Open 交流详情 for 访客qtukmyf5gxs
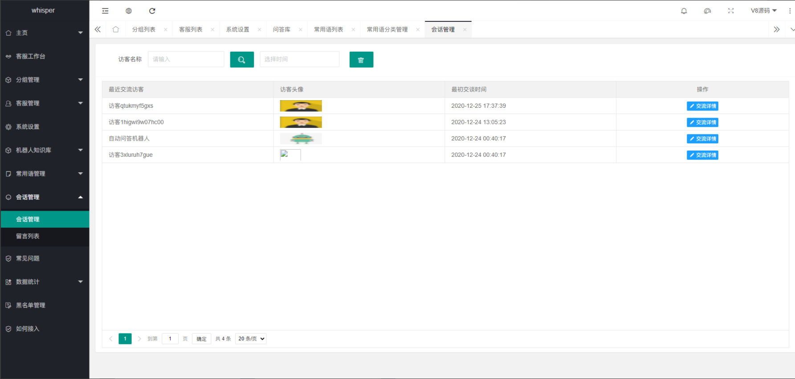Image resolution: width=795 pixels, height=379 pixels. 702,106
